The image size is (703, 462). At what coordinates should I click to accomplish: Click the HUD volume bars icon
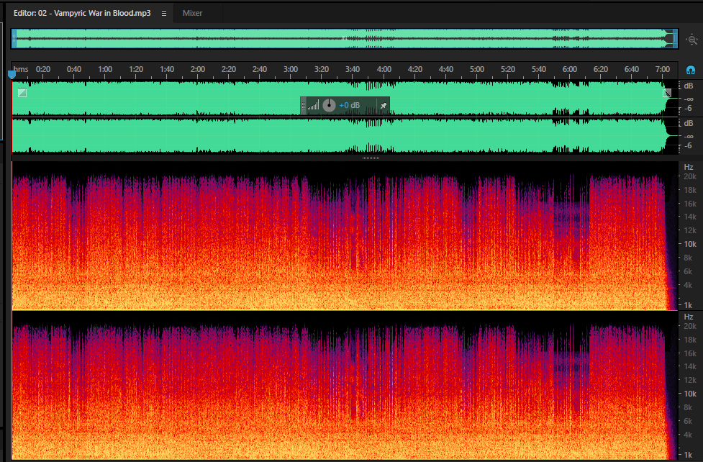click(x=314, y=105)
